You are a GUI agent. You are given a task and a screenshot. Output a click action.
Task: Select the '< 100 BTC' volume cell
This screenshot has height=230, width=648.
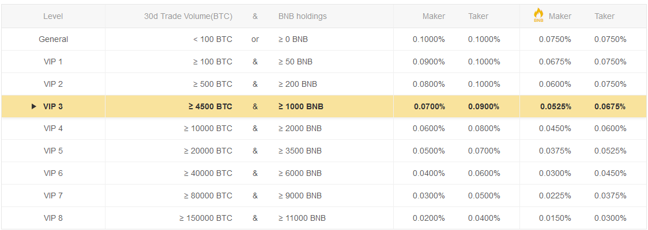pyautogui.click(x=212, y=40)
